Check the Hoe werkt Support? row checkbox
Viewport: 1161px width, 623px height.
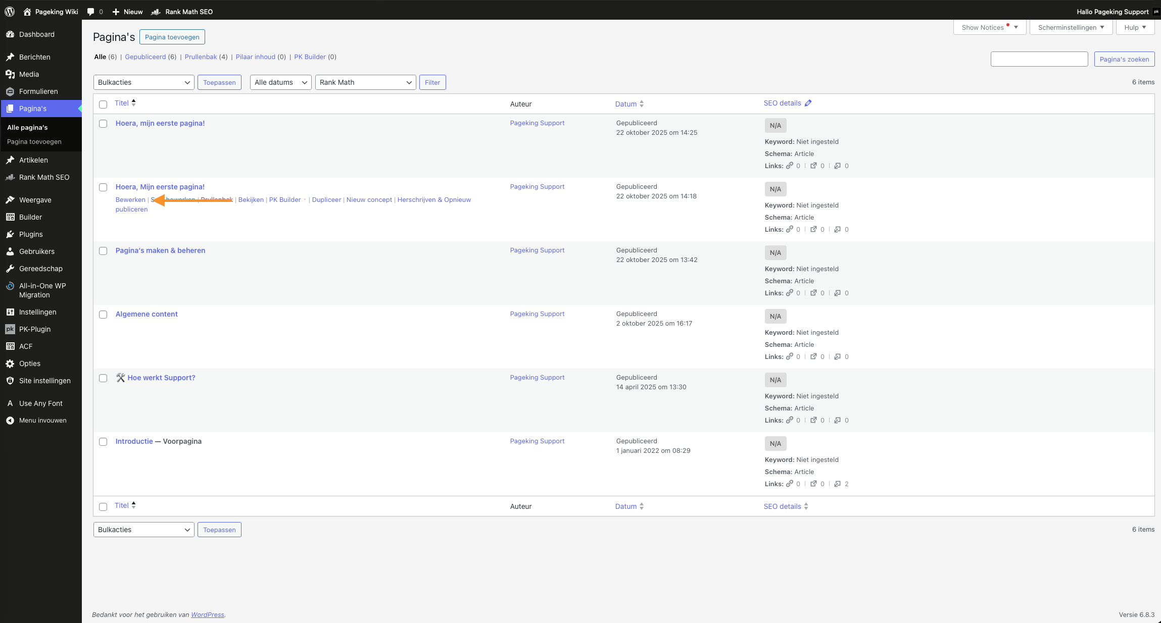click(103, 378)
